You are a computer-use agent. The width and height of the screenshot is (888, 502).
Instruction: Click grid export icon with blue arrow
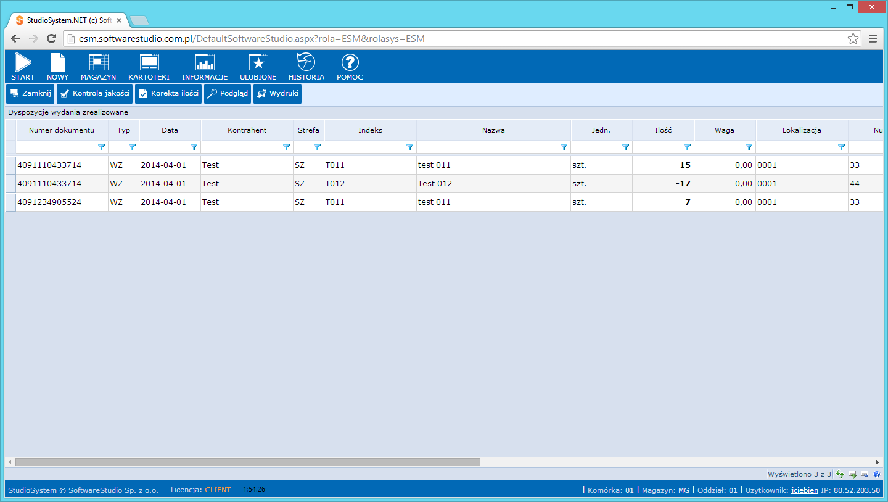pyautogui.click(x=865, y=474)
